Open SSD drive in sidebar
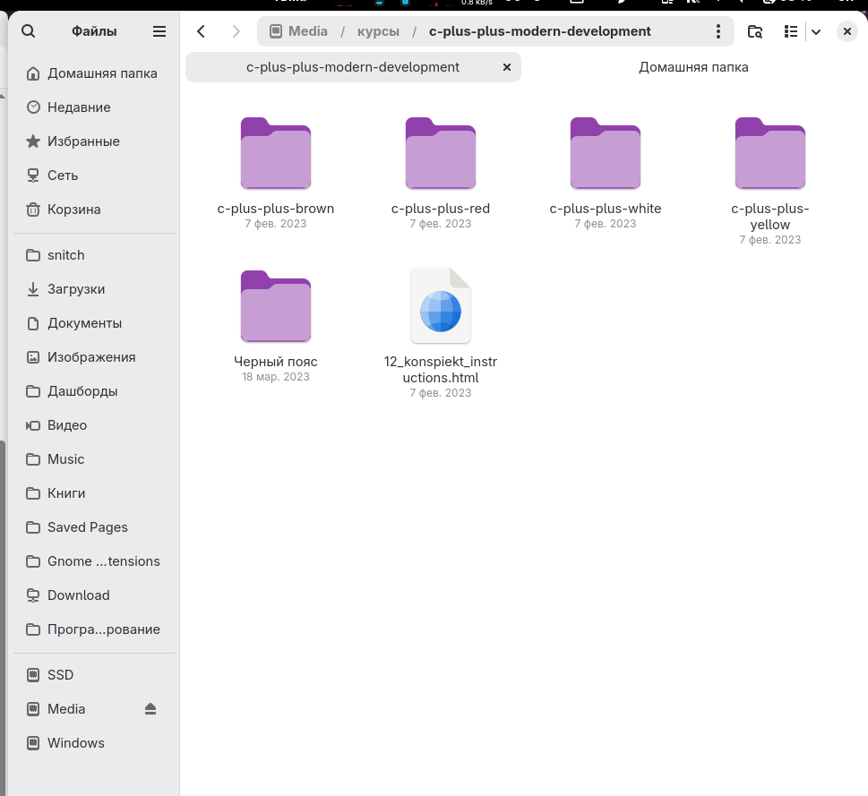The width and height of the screenshot is (868, 796). coord(94,675)
